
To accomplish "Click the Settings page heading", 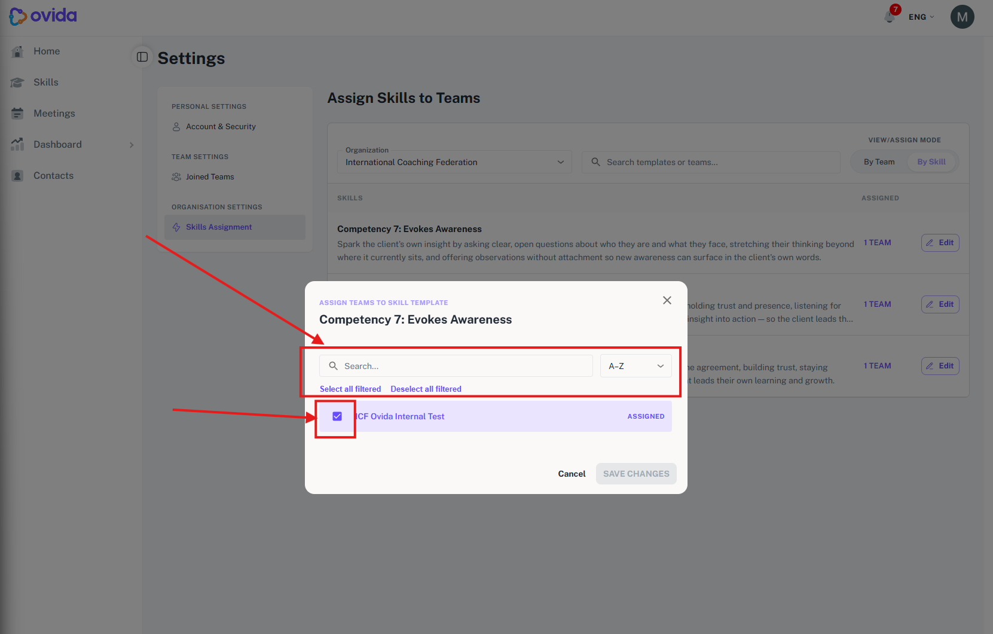I will [191, 58].
